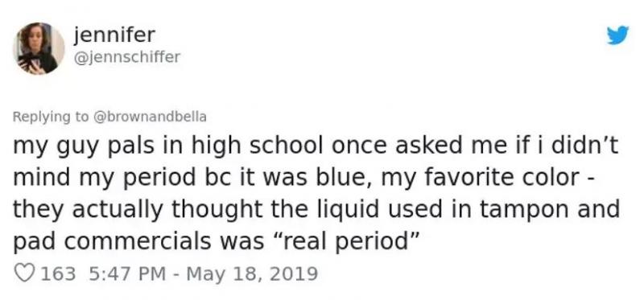Click the quoted phrase "real period"
This screenshot has width=644, height=300.
(344, 241)
